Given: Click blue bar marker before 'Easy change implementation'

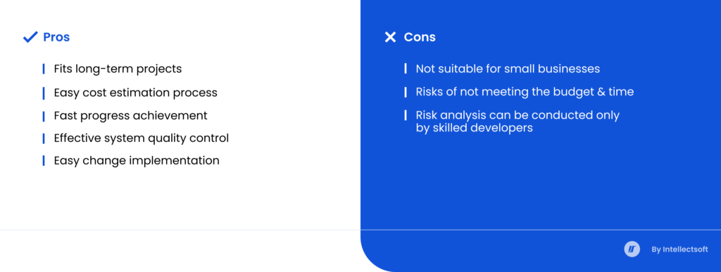Looking at the screenshot, I should tap(44, 160).
